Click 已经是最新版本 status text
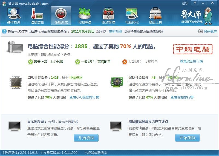This screenshot has width=219, height=156. coord(96,153)
